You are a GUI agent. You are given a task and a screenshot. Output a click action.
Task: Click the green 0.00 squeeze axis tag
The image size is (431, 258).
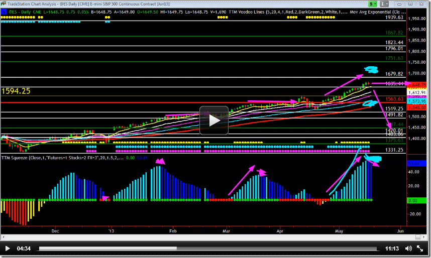(x=416, y=201)
